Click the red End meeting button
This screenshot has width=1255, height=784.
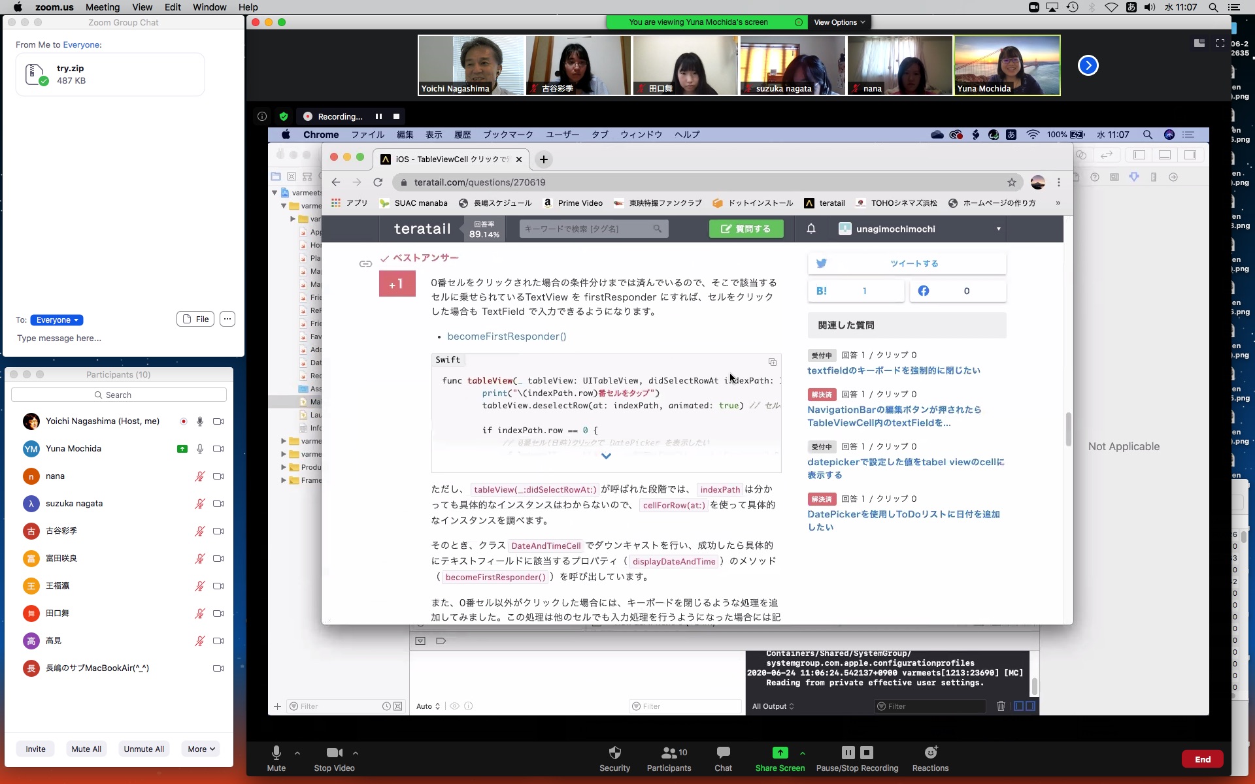pyautogui.click(x=1202, y=759)
